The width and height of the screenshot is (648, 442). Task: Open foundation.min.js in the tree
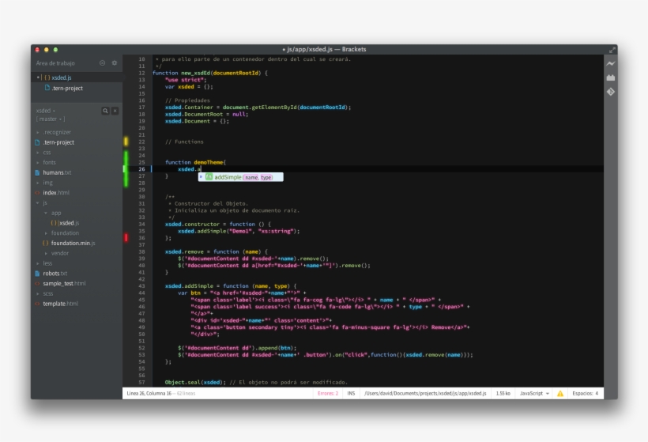[x=73, y=243]
